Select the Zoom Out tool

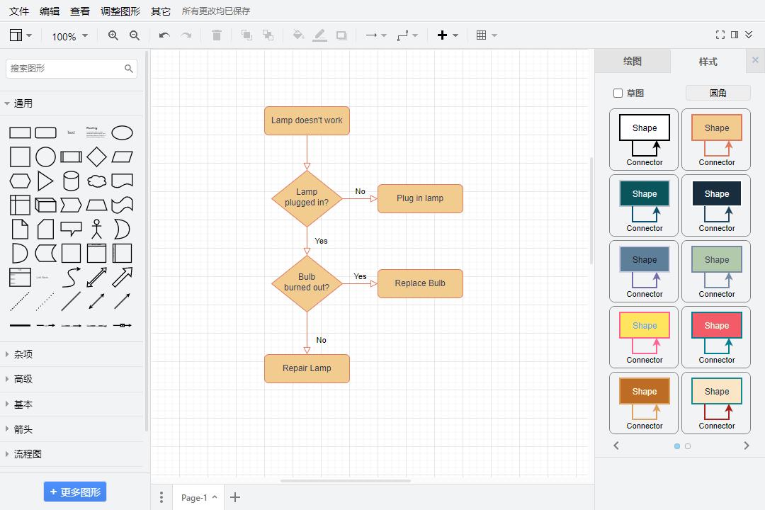click(135, 35)
